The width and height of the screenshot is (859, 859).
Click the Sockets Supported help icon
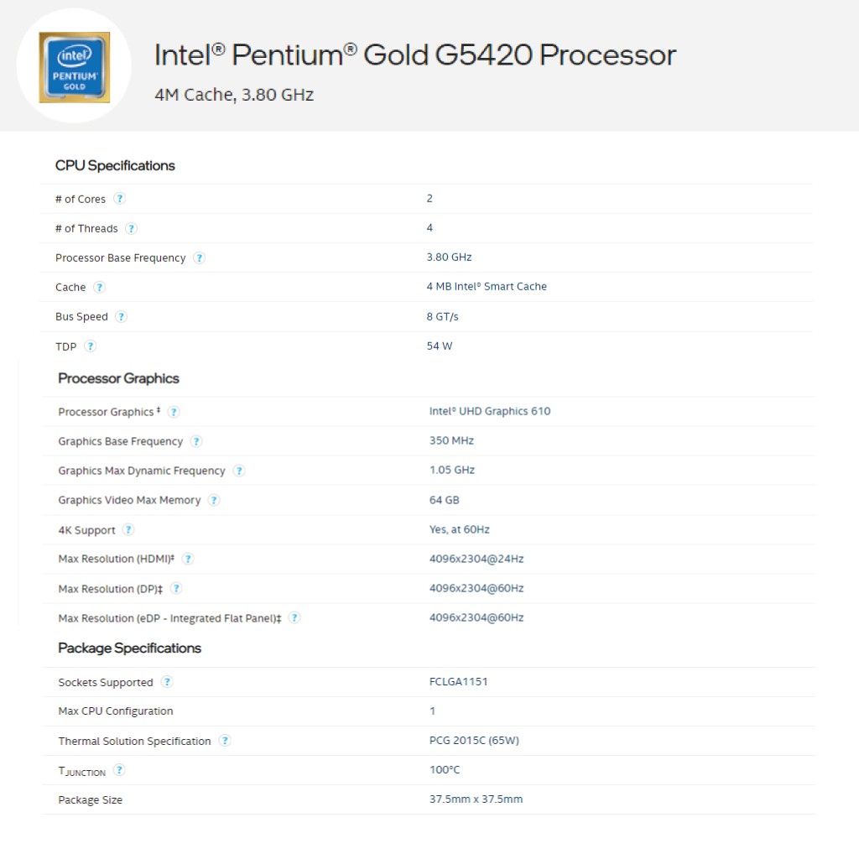(167, 682)
